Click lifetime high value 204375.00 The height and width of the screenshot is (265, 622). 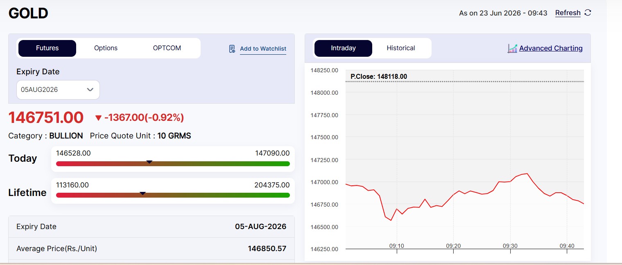click(x=272, y=185)
